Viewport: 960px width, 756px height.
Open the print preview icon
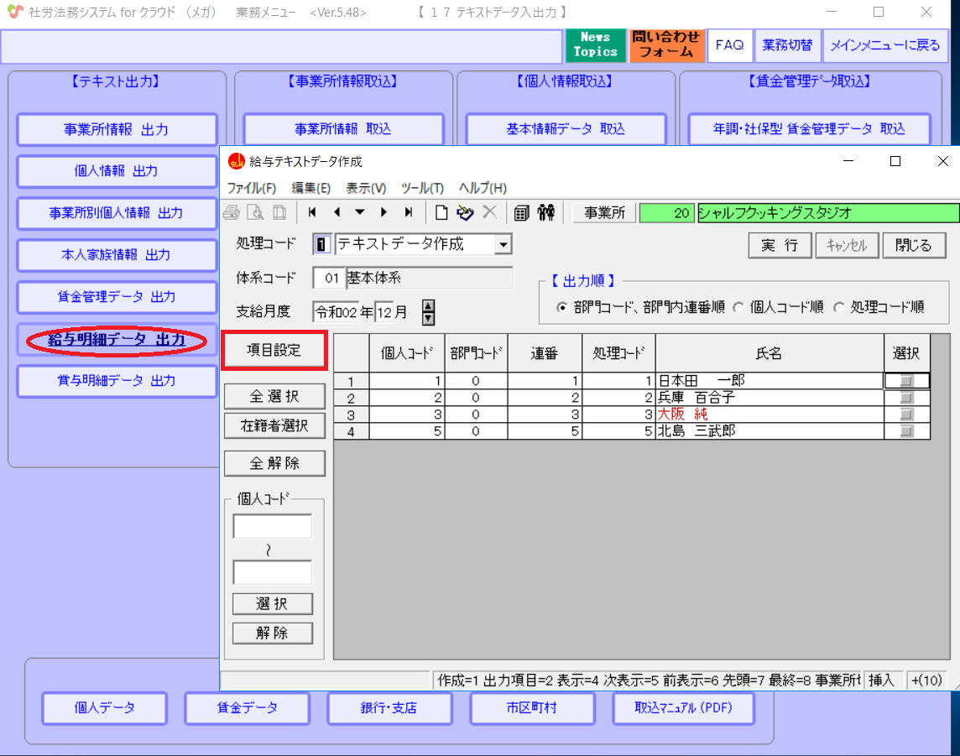point(255,212)
